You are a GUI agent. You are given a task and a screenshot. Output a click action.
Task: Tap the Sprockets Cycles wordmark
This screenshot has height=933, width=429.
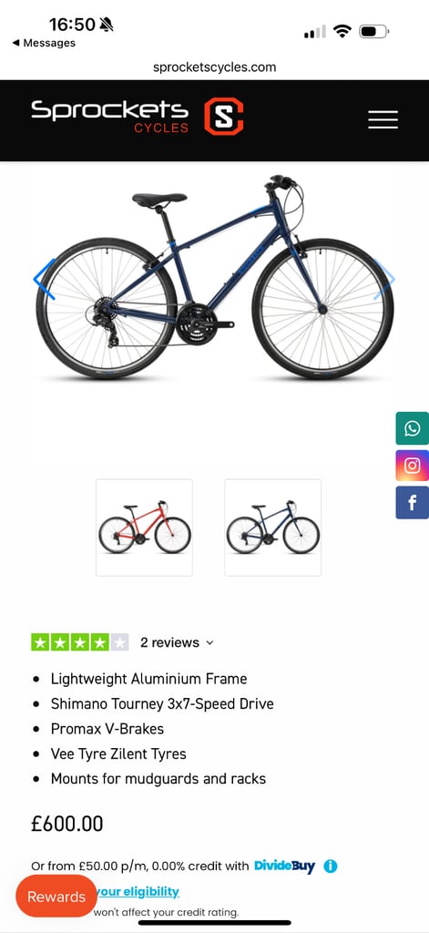[x=110, y=117]
